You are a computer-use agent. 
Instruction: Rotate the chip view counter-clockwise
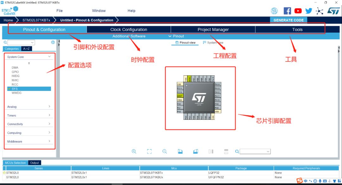click(x=196, y=151)
